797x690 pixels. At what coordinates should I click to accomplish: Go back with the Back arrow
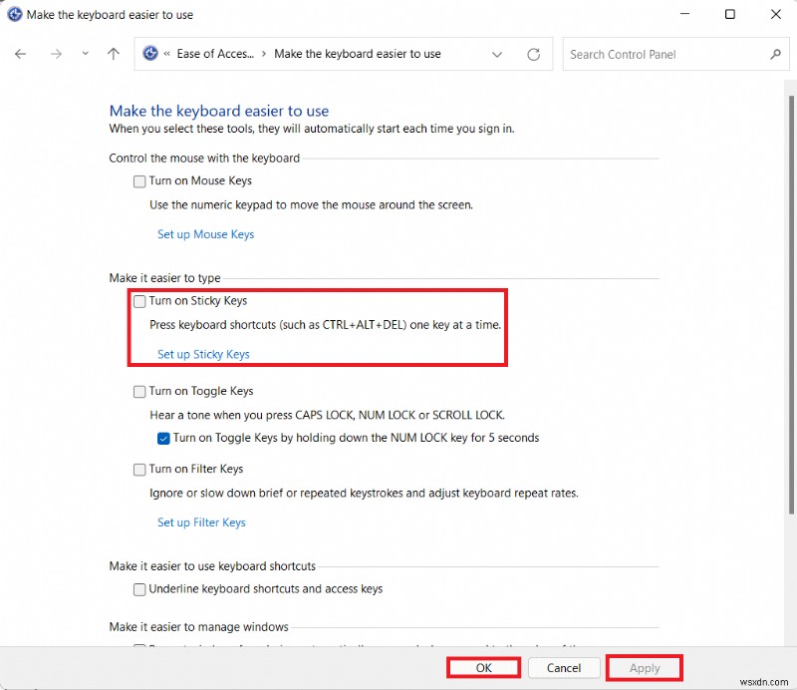click(x=20, y=54)
